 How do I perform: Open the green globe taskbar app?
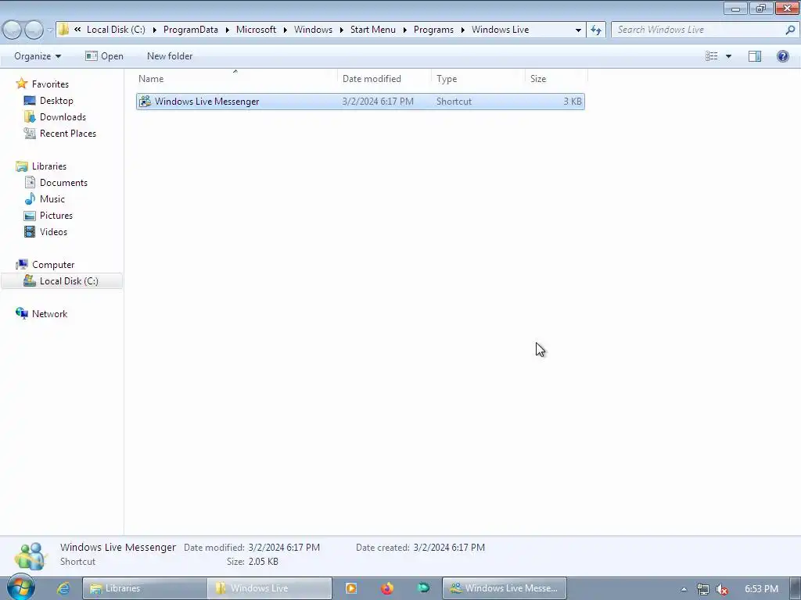click(x=423, y=587)
